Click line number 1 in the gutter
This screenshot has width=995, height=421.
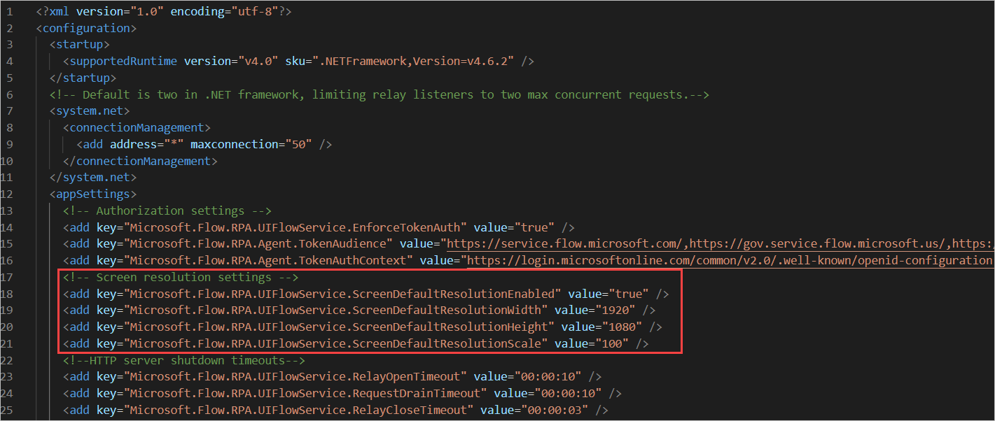9,10
